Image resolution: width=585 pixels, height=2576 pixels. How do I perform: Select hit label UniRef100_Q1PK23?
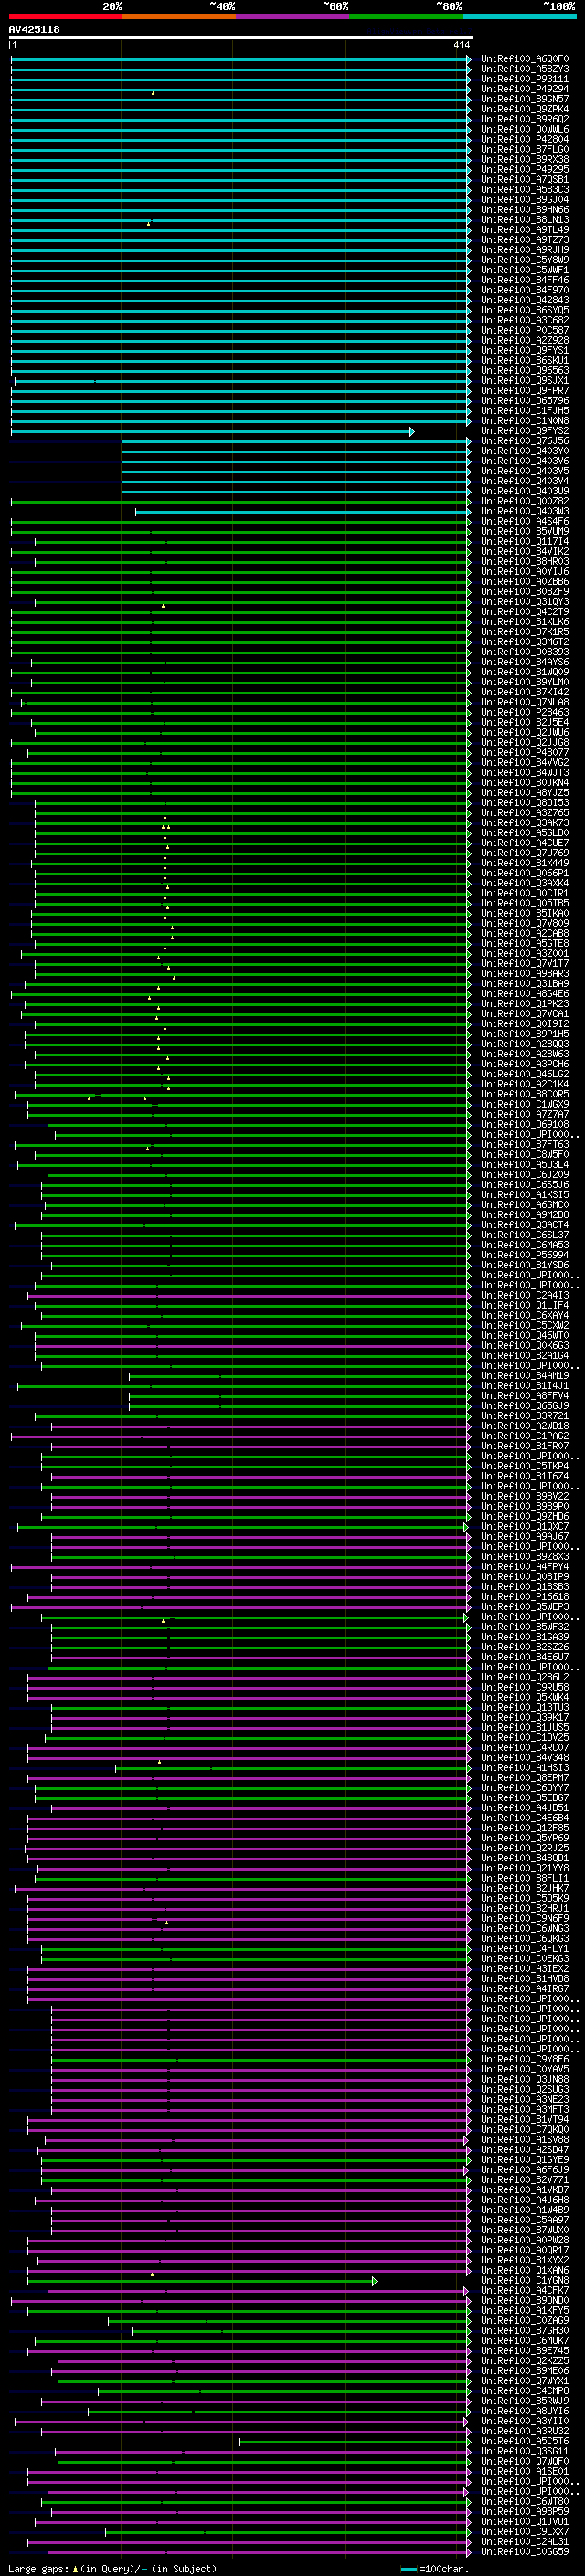click(x=524, y=1004)
